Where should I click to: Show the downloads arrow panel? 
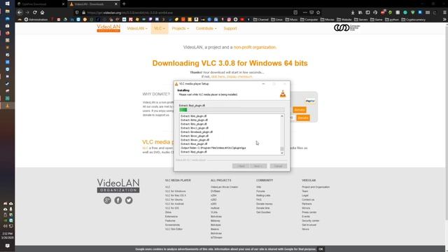pos(353,13)
